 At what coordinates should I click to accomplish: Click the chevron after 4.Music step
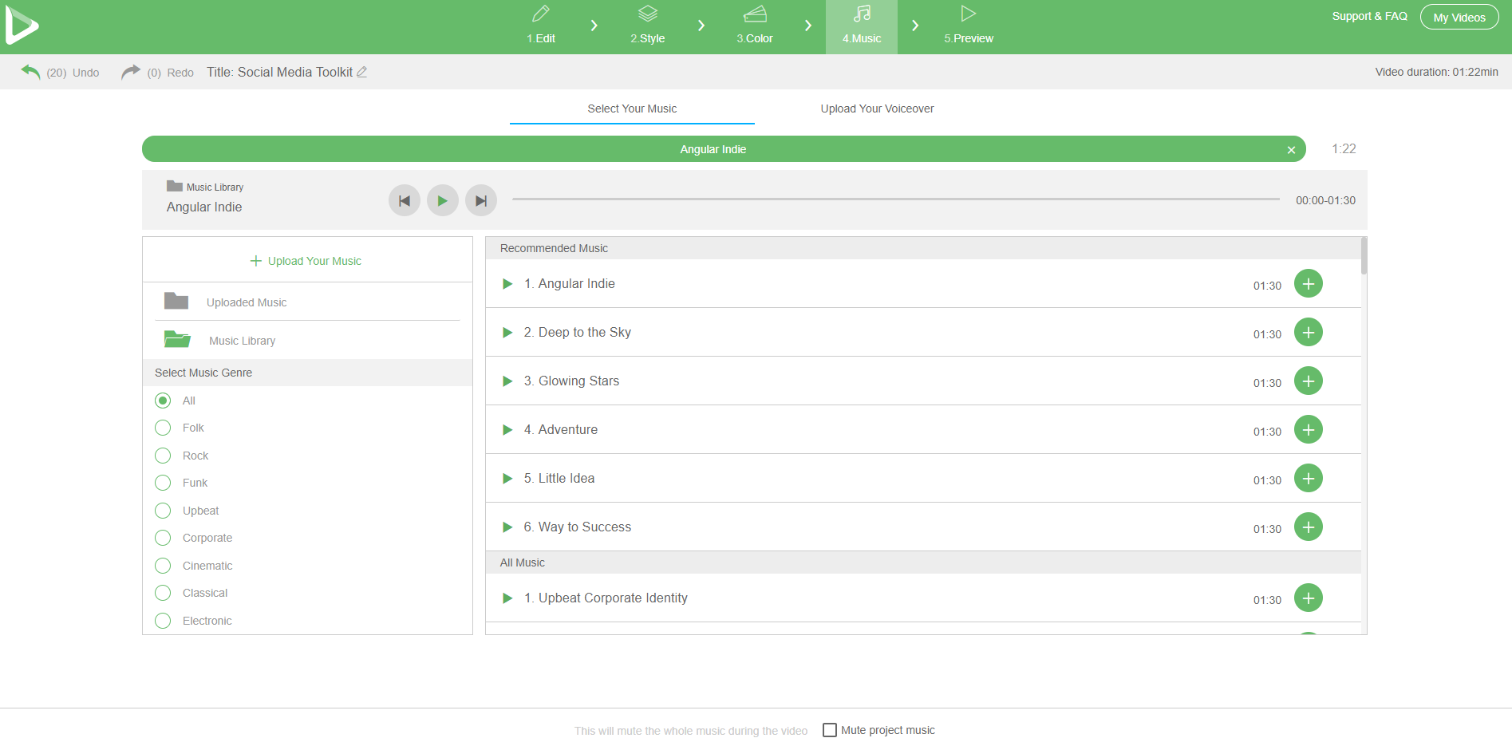point(915,26)
